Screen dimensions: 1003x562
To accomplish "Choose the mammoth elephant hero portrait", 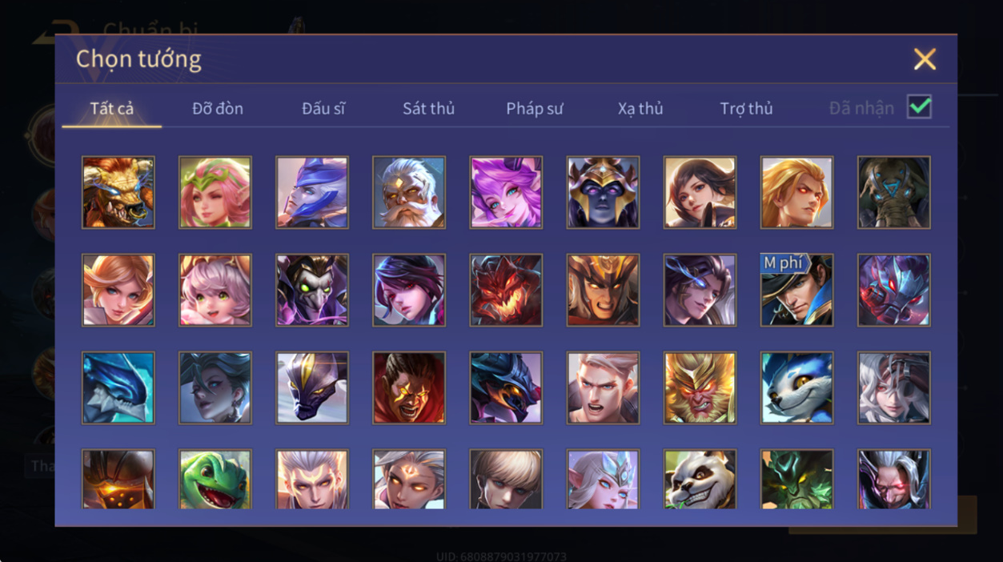I will [893, 192].
